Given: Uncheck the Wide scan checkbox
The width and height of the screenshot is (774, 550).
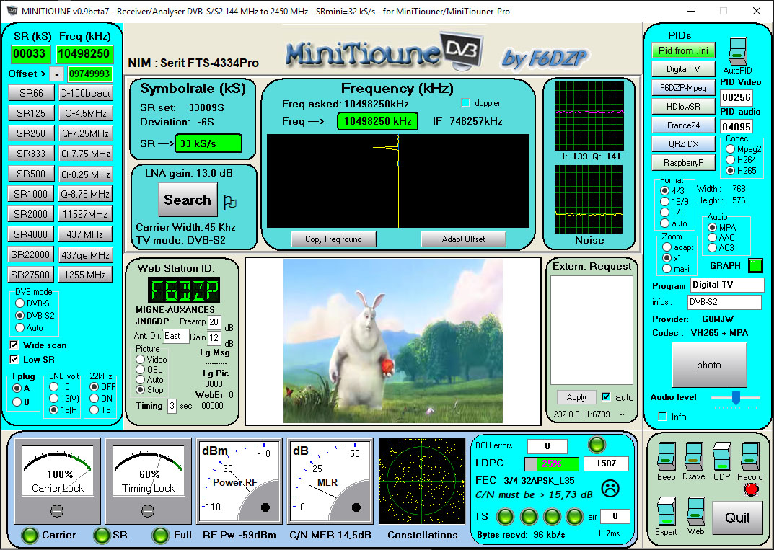Looking at the screenshot, I should 14,345.
